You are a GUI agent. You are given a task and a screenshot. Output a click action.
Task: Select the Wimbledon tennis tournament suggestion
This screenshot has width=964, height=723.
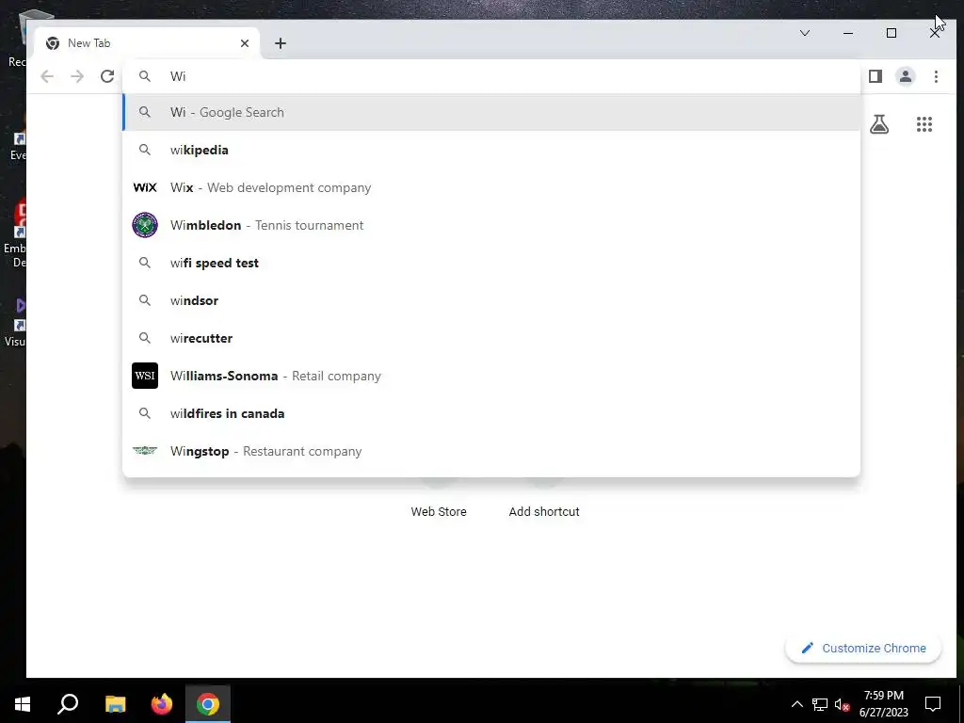491,225
